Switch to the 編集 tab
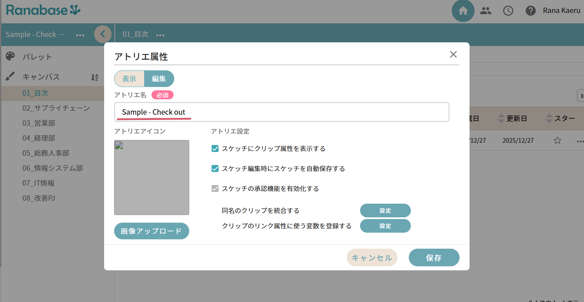The width and height of the screenshot is (584, 302). (x=159, y=79)
